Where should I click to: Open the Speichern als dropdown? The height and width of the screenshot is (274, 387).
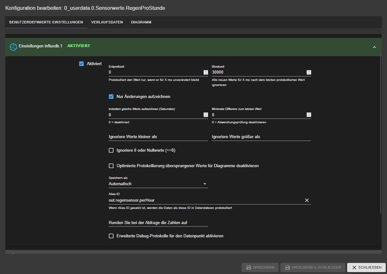(x=158, y=184)
